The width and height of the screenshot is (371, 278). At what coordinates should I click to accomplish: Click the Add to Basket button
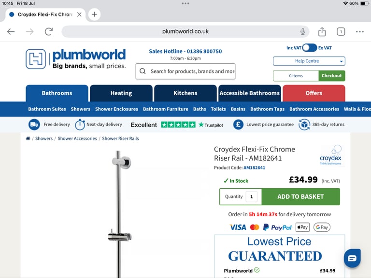click(x=301, y=196)
